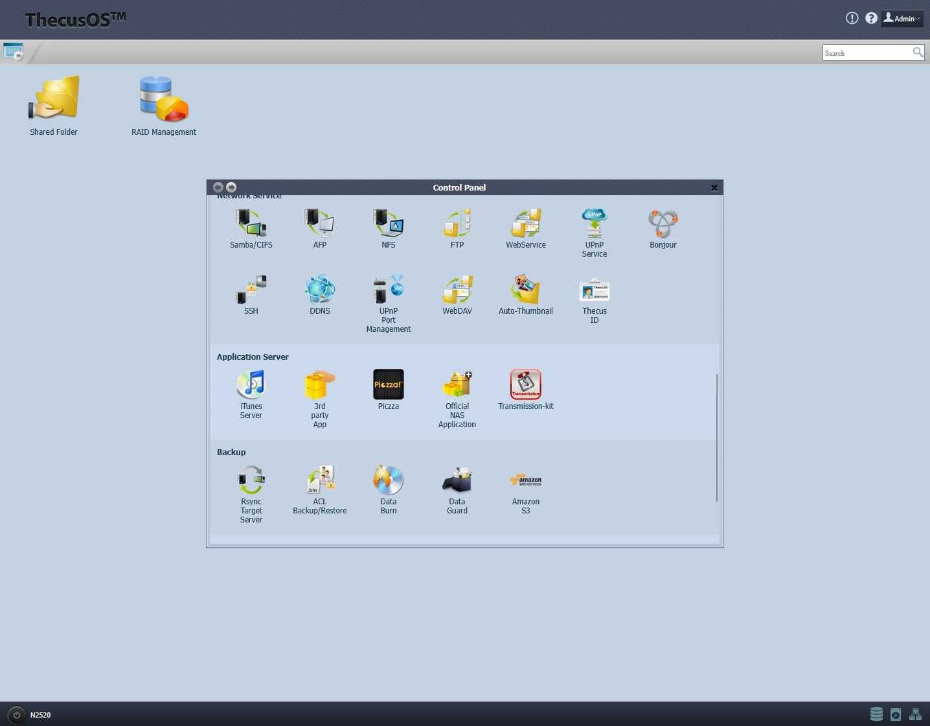Click the Backup section heading
930x726 pixels.
(231, 452)
